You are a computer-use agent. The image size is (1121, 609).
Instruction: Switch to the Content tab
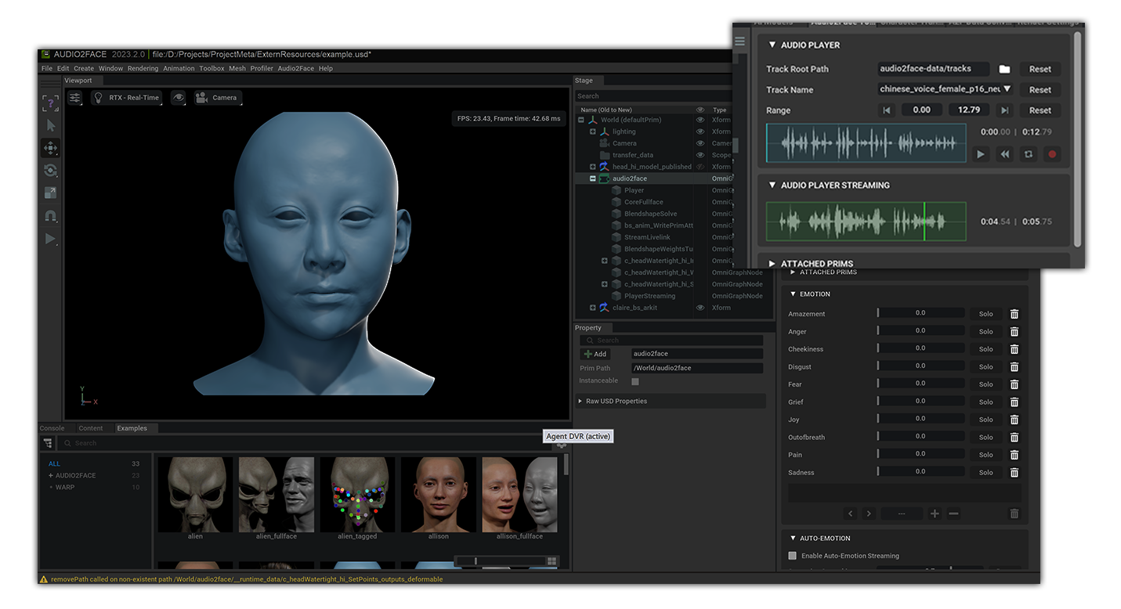91,428
